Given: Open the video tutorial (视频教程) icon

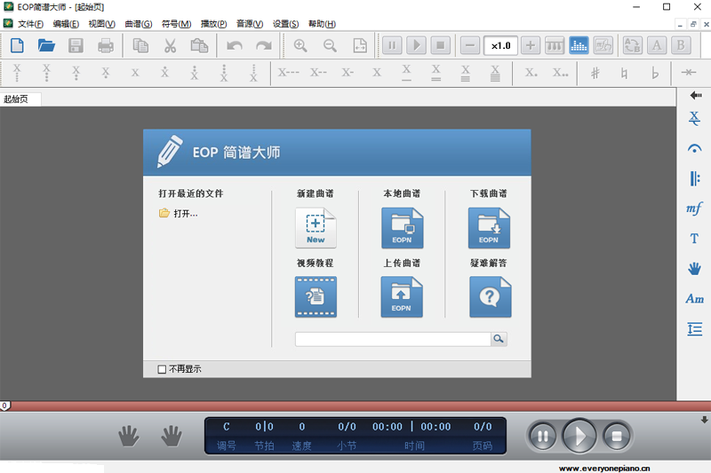Looking at the screenshot, I should point(316,297).
